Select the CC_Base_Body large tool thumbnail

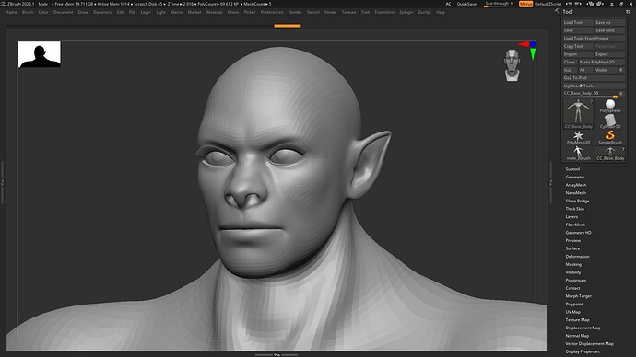click(x=578, y=114)
